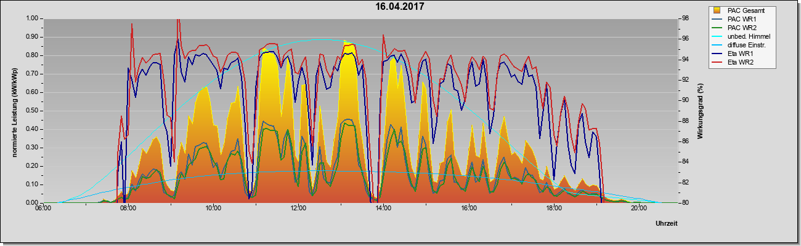Click the 0.50 left axis value
The height and width of the screenshot is (246, 801).
tap(32, 111)
